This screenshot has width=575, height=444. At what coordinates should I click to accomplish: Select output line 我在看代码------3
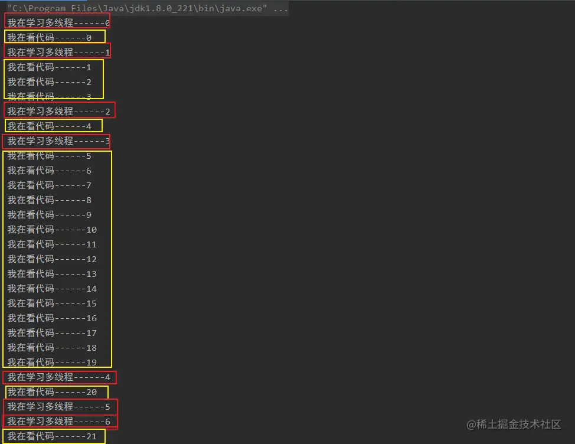coord(50,96)
